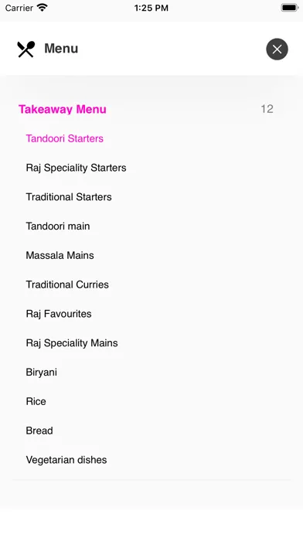Tap the Wi-Fi status icon
This screenshot has width=303, height=538.
pos(43,8)
